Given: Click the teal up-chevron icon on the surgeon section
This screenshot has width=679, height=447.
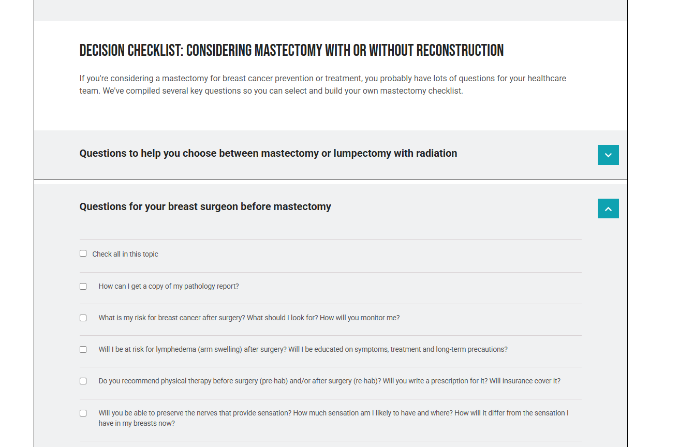Looking at the screenshot, I should (608, 208).
